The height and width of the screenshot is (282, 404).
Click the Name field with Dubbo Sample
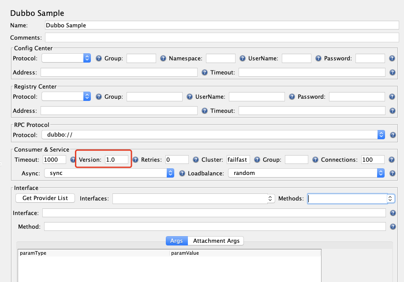(222, 25)
